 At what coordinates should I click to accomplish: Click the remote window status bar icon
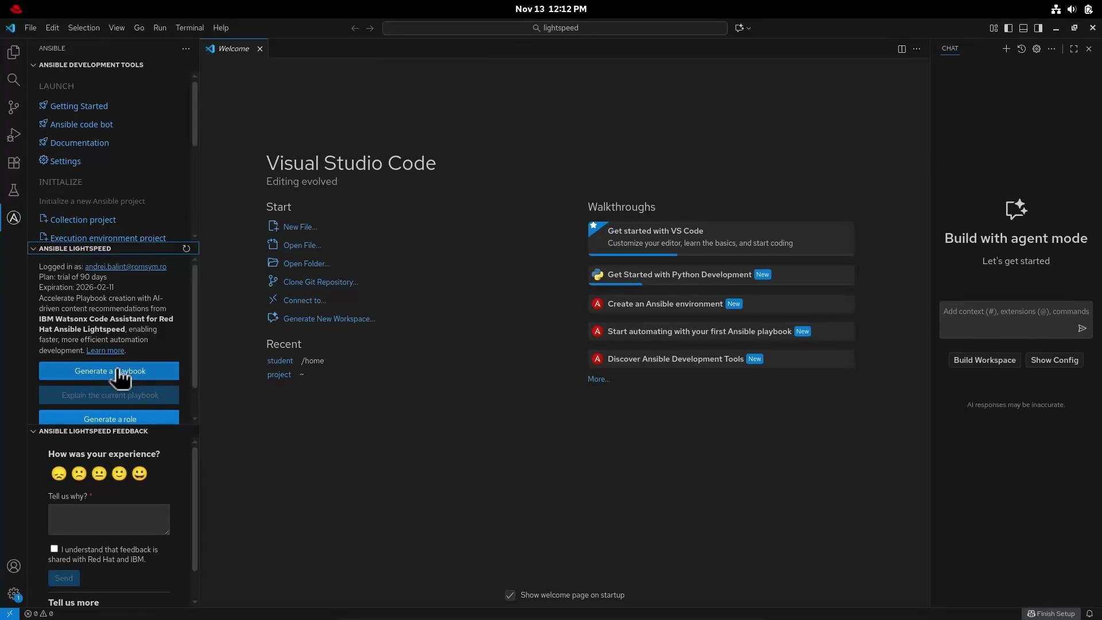pyautogui.click(x=10, y=614)
